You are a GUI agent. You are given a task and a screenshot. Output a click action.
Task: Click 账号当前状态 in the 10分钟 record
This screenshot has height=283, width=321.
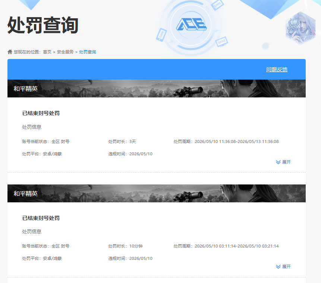(x=45, y=246)
